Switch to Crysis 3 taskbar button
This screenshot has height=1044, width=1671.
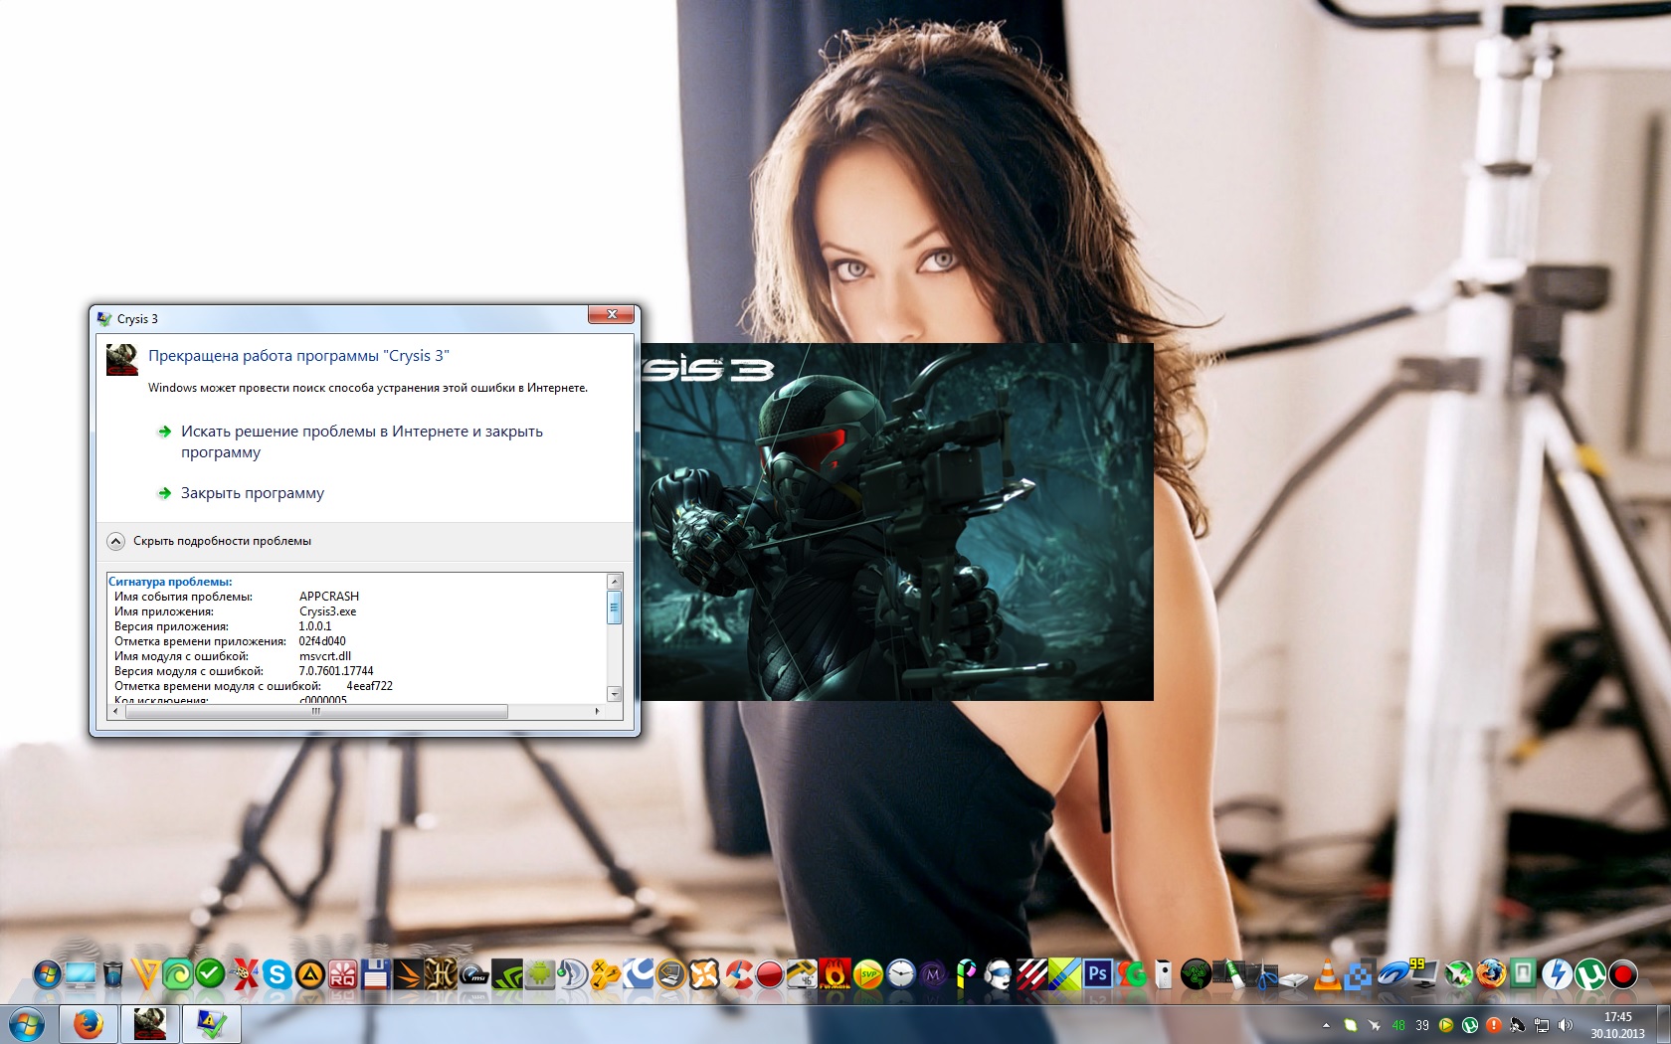tap(150, 1024)
